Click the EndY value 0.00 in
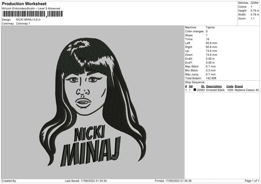261x184 pixels. [210, 63]
